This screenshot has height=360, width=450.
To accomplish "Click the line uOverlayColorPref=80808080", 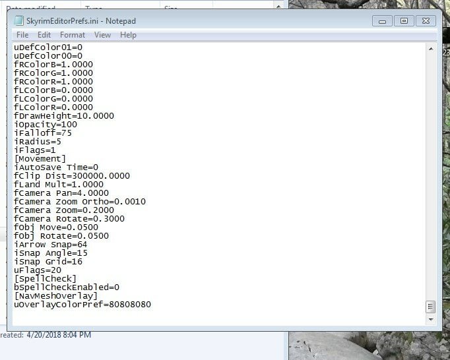I will 82,305.
